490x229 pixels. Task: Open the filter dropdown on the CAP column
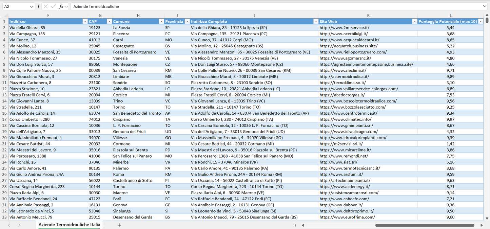[109, 21]
